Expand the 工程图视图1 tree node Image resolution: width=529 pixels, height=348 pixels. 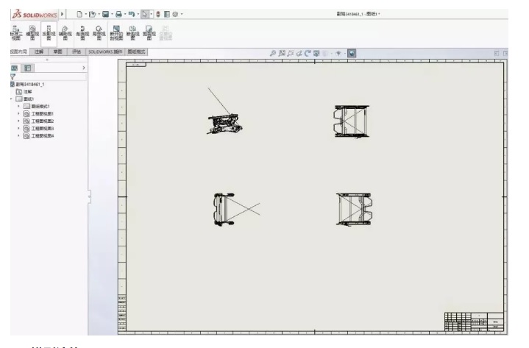[x=18, y=113]
